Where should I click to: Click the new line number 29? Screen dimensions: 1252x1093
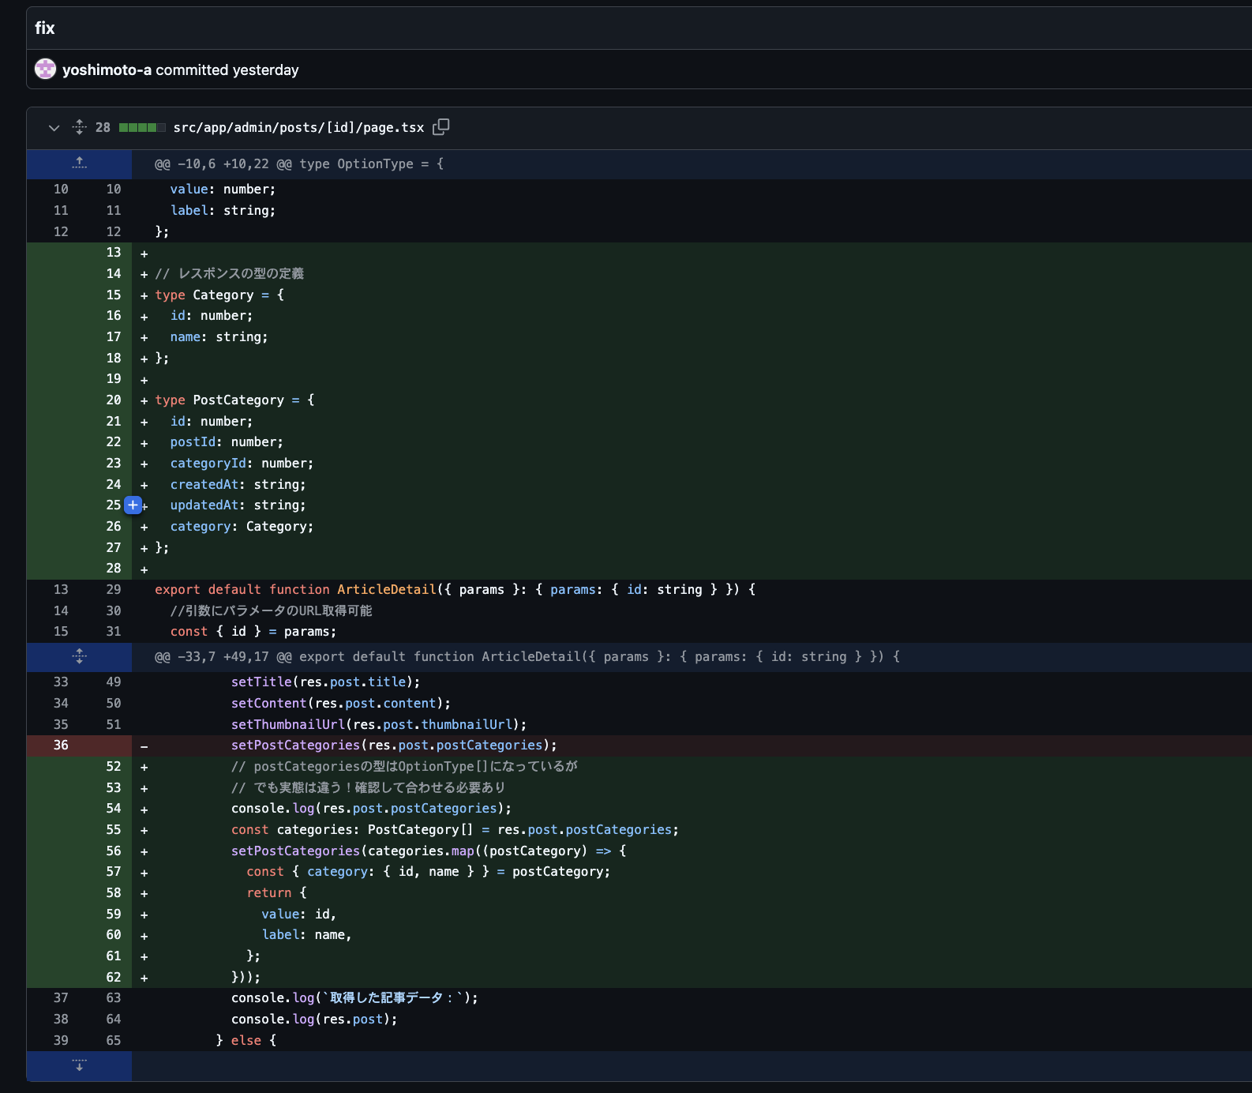click(114, 590)
